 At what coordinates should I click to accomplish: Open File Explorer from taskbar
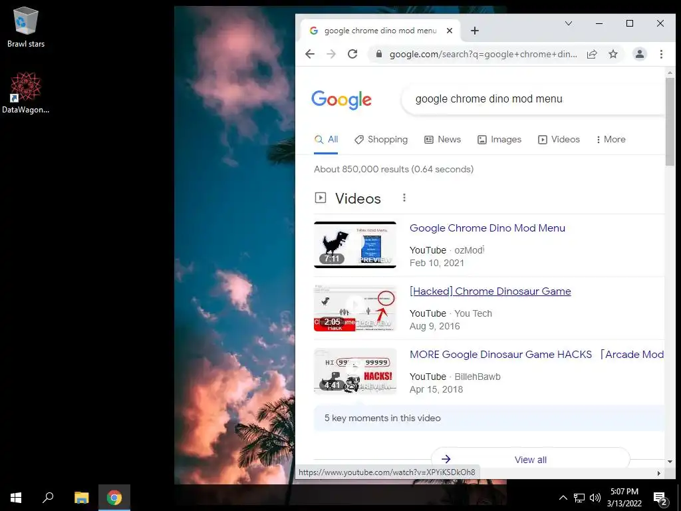[81, 498]
